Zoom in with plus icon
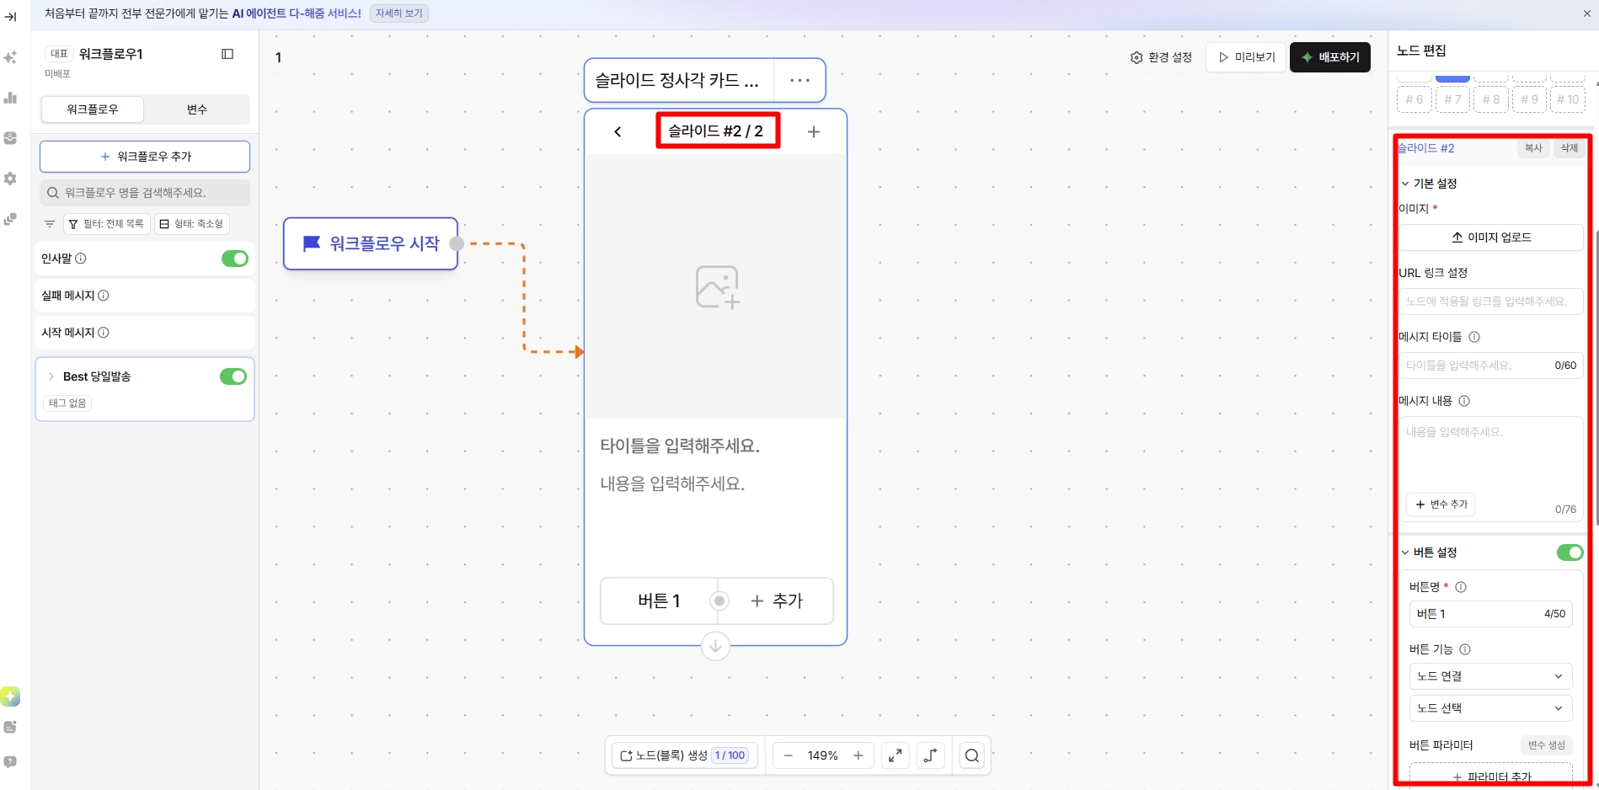1599x790 pixels. pos(858,755)
